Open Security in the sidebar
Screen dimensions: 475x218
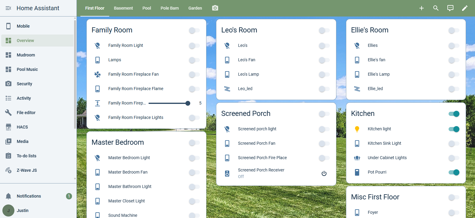[x=24, y=84]
